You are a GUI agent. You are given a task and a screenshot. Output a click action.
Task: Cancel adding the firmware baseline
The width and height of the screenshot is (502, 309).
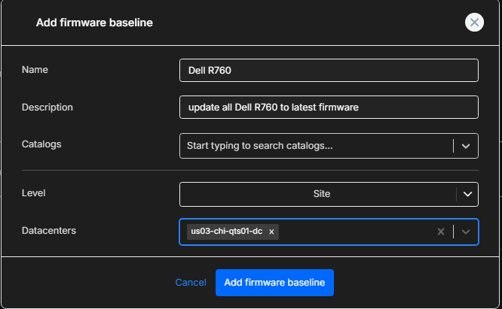coord(190,283)
